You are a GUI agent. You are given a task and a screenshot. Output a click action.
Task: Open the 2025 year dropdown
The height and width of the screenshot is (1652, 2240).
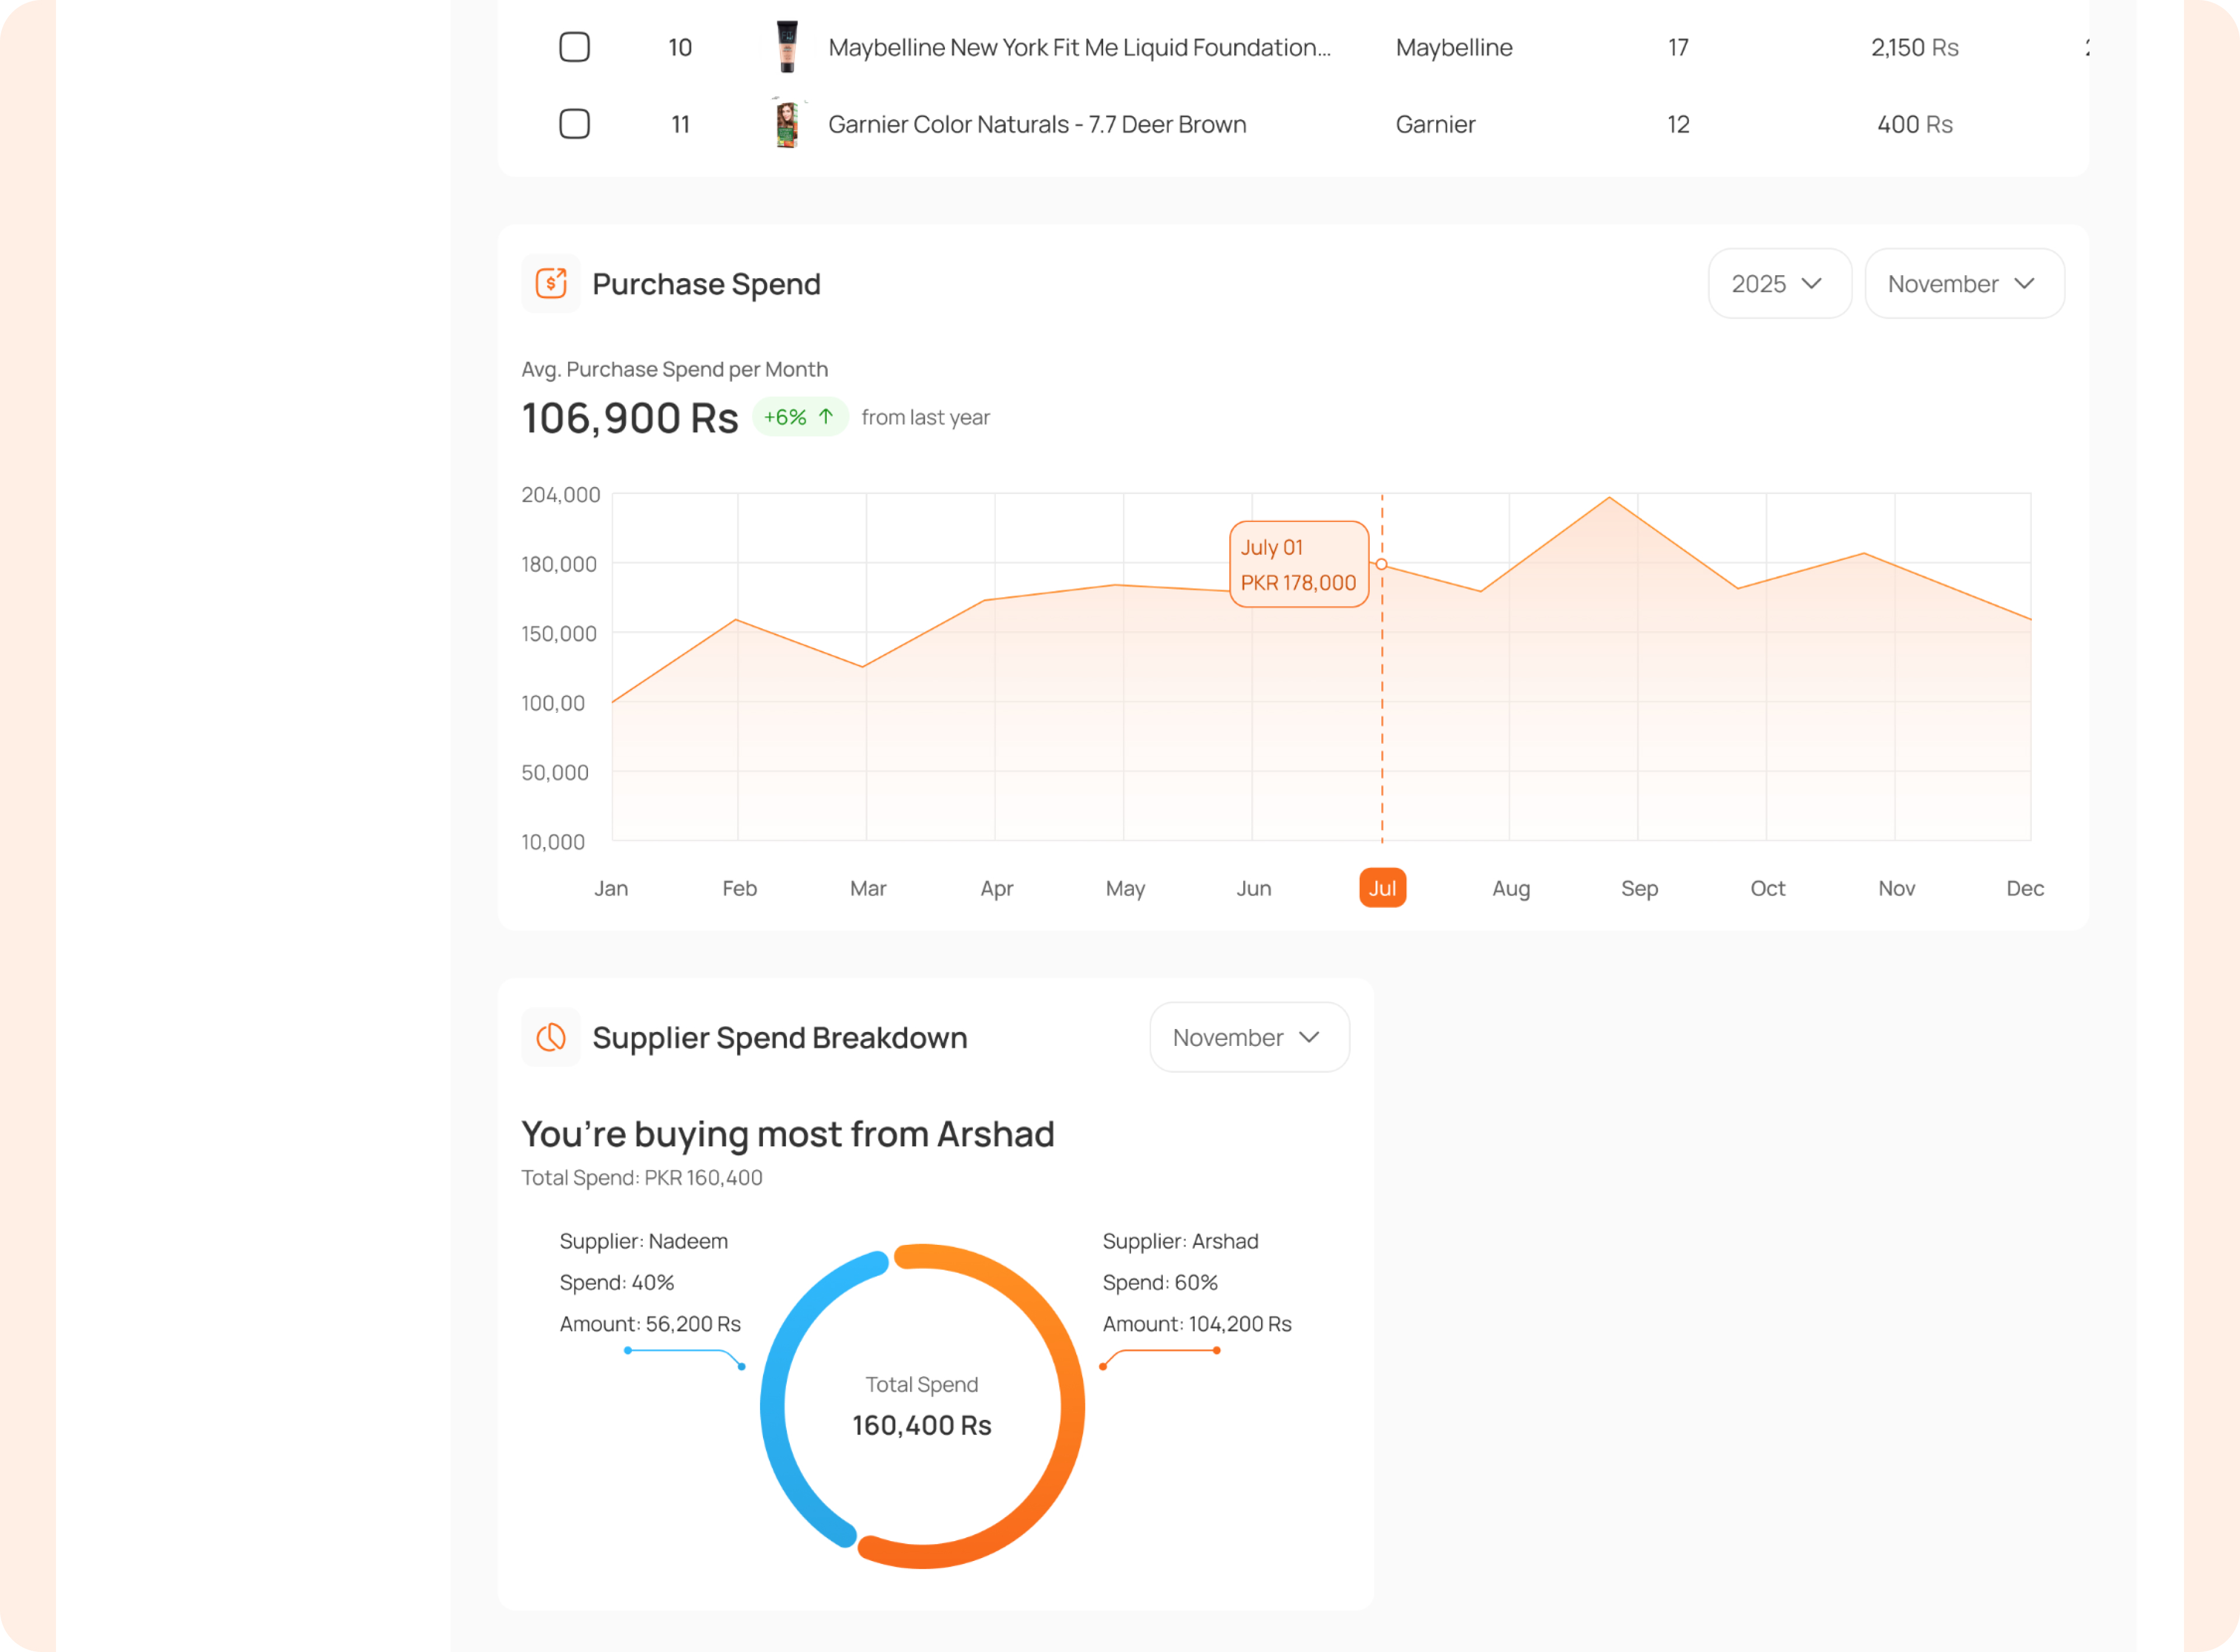tap(1778, 284)
